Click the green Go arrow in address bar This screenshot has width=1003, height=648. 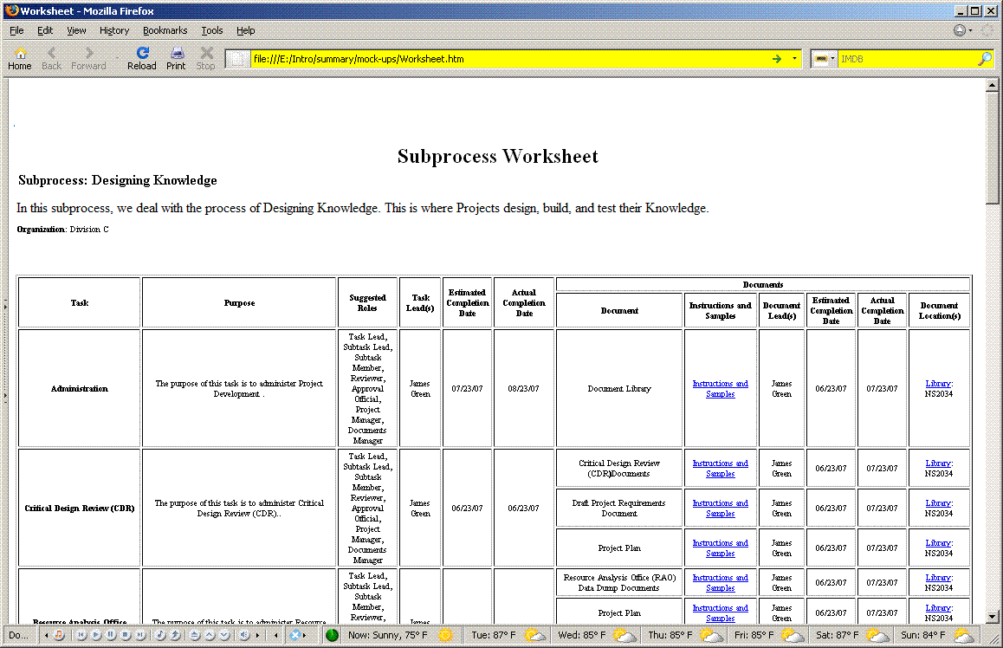(777, 59)
